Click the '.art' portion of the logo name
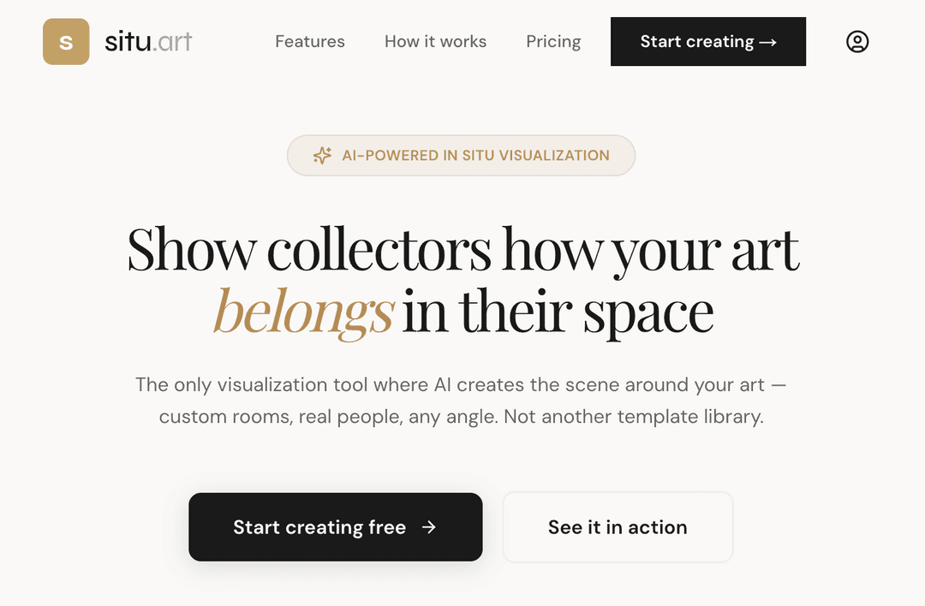Viewport: 925px width, 606px height. point(173,42)
